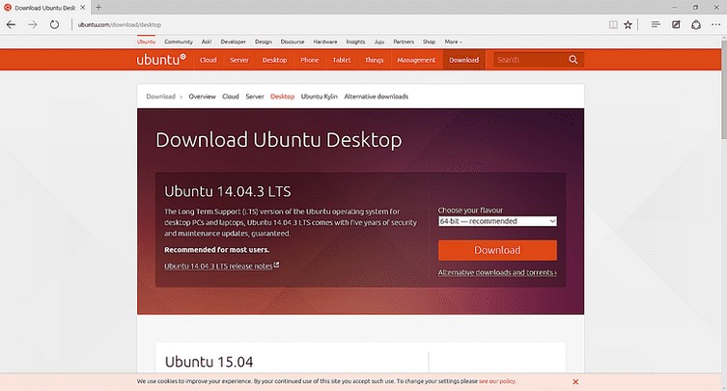727x391 pixels.
Task: Click the orange Download button
Action: [x=497, y=250]
